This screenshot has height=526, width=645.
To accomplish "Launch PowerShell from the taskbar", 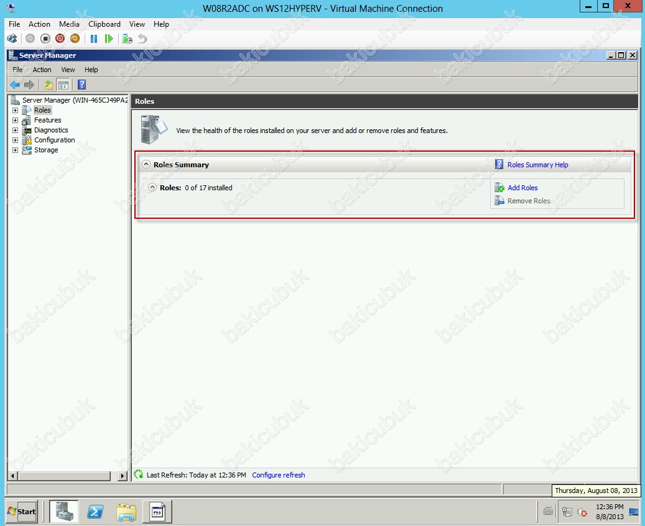I will point(95,512).
